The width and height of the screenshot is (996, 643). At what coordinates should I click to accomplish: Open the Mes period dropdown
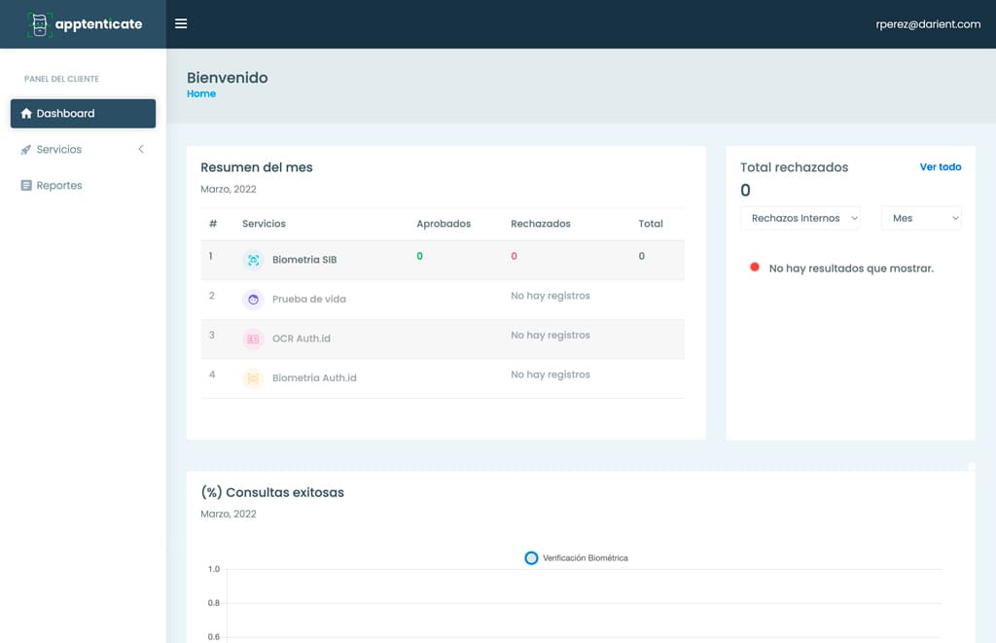pyautogui.click(x=921, y=218)
